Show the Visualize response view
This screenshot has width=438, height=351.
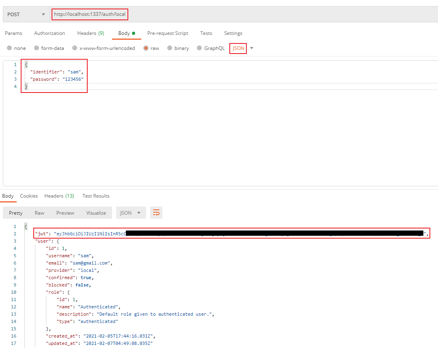(x=96, y=213)
